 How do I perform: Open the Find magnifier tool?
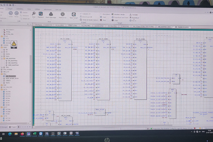(34, 13)
